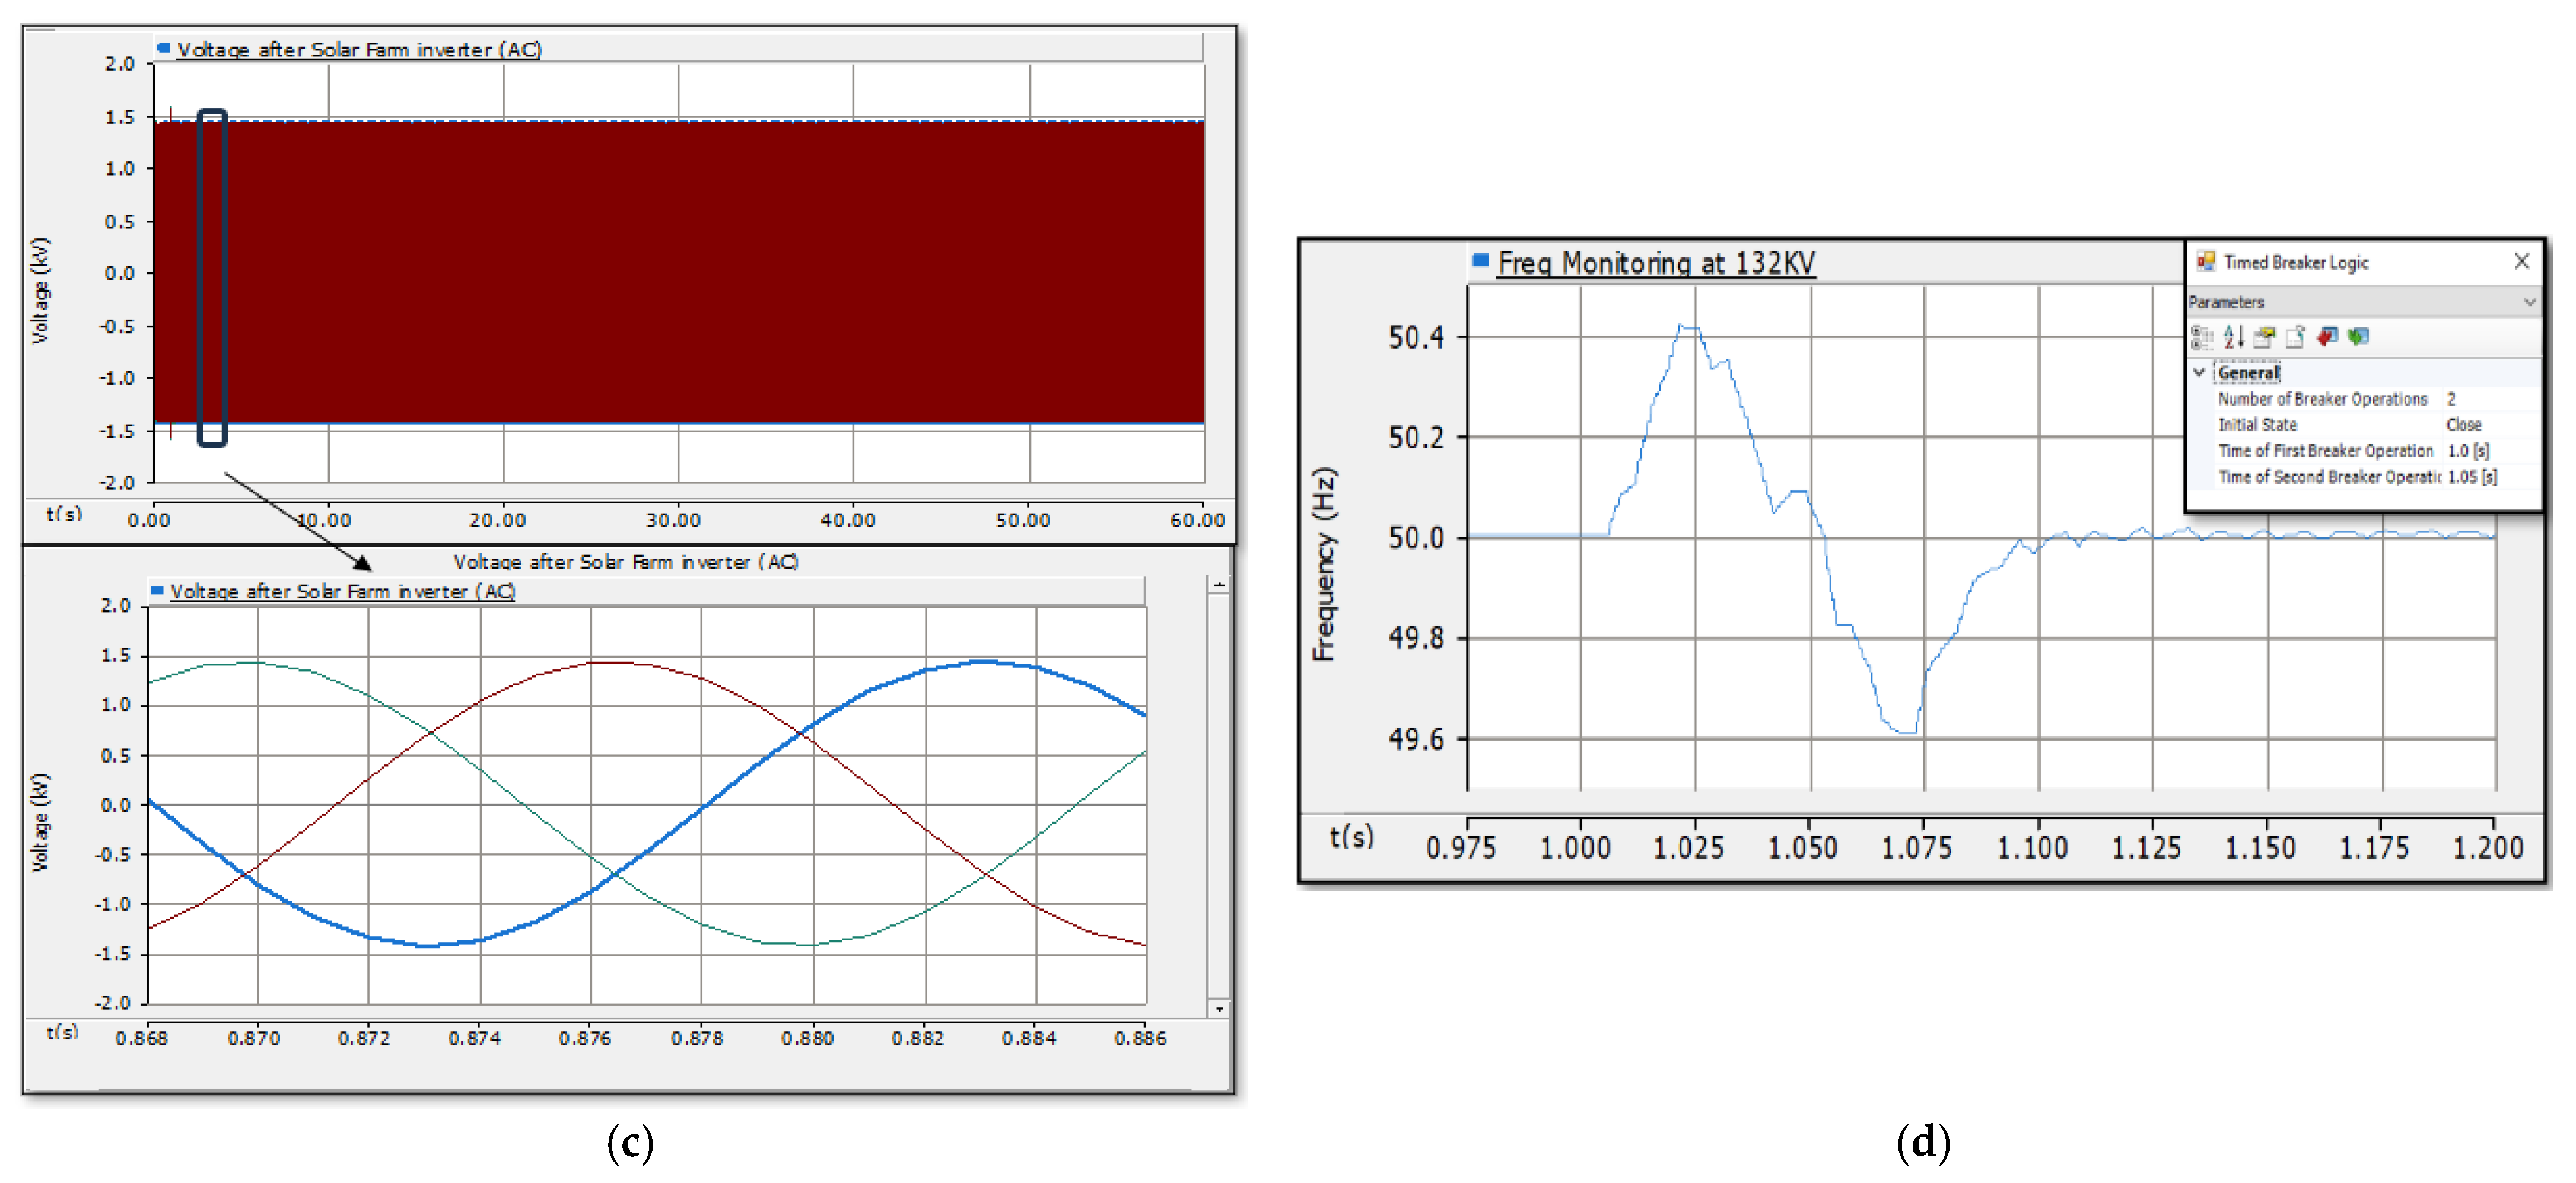
Task: Click the alphabetical A-Z sort icon
Action: [2233, 337]
